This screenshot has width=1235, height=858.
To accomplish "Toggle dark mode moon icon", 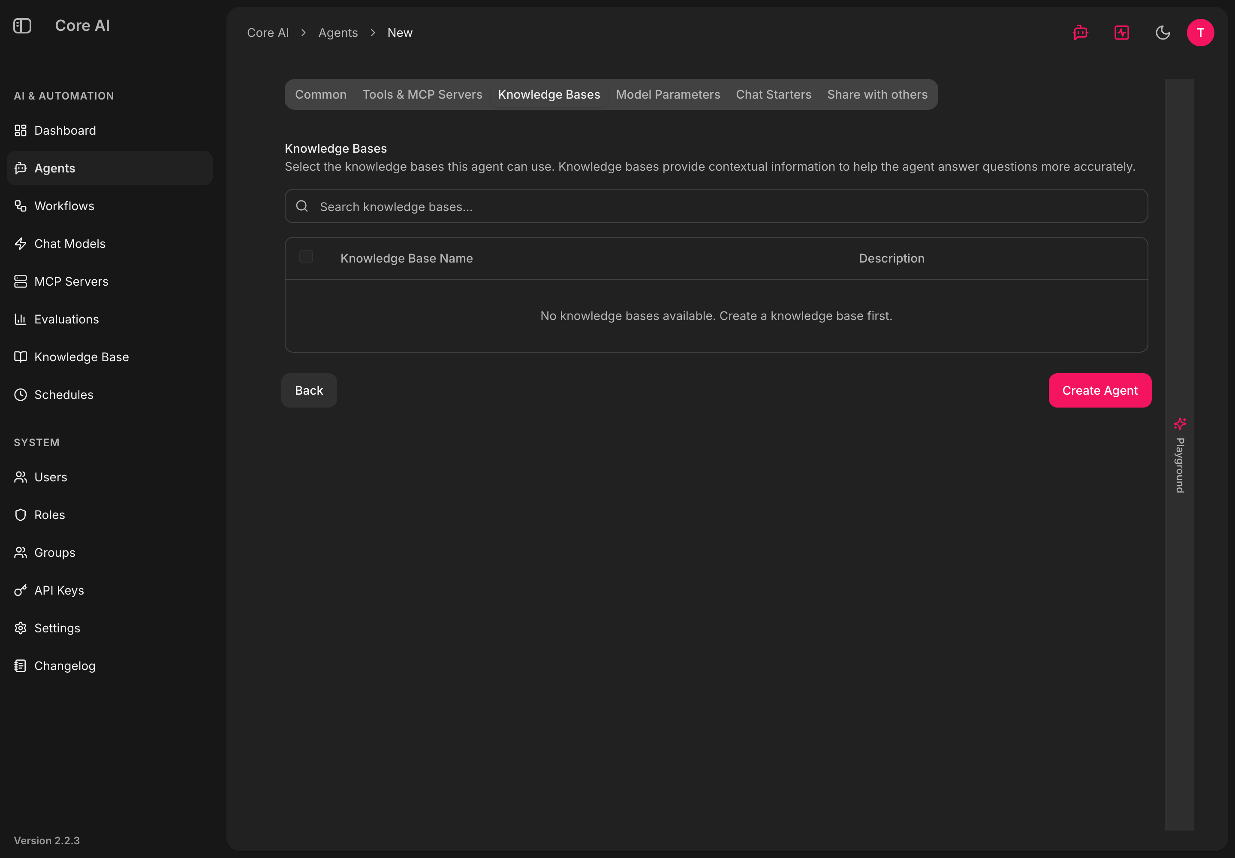I will [1163, 33].
